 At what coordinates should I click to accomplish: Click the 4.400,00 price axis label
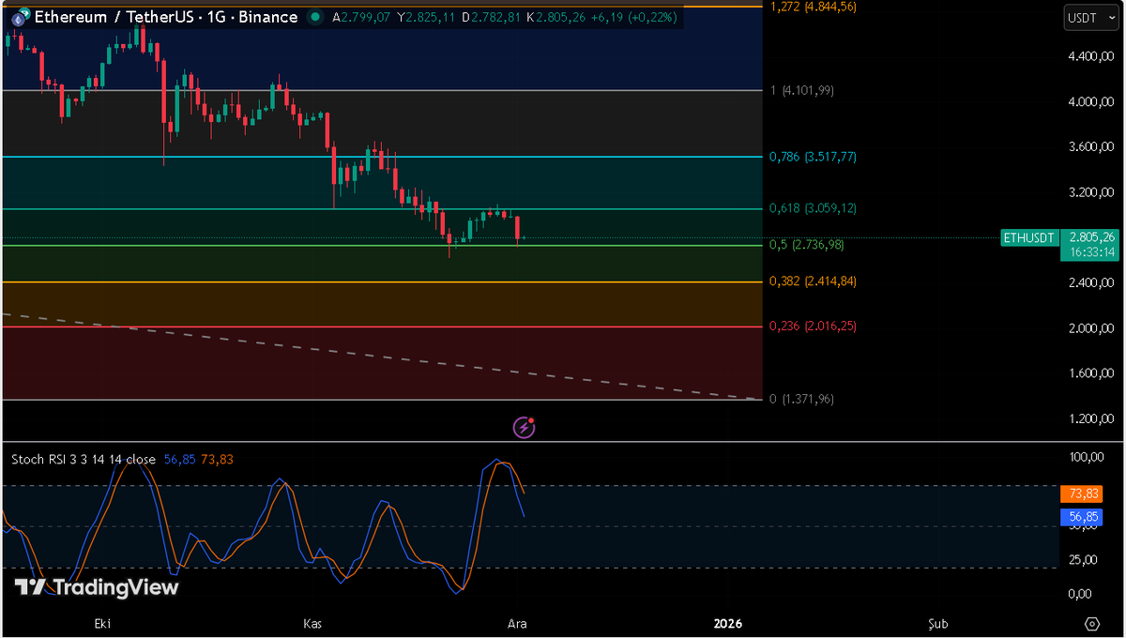(x=1089, y=57)
